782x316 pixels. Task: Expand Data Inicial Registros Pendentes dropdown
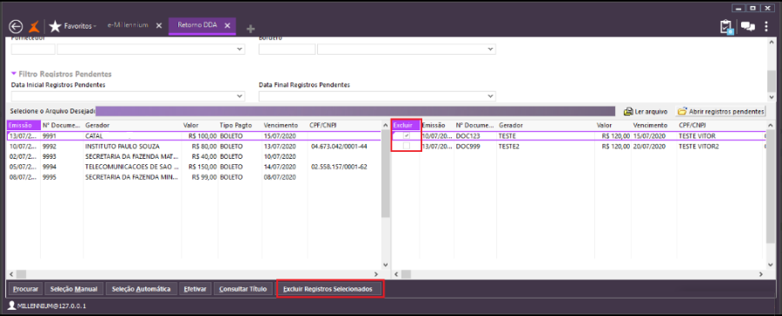(x=240, y=96)
